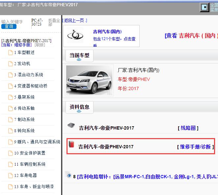The height and width of the screenshot is (195, 218).
Task: Click the page icon beside 5 悬架系统
Action: [11, 97]
